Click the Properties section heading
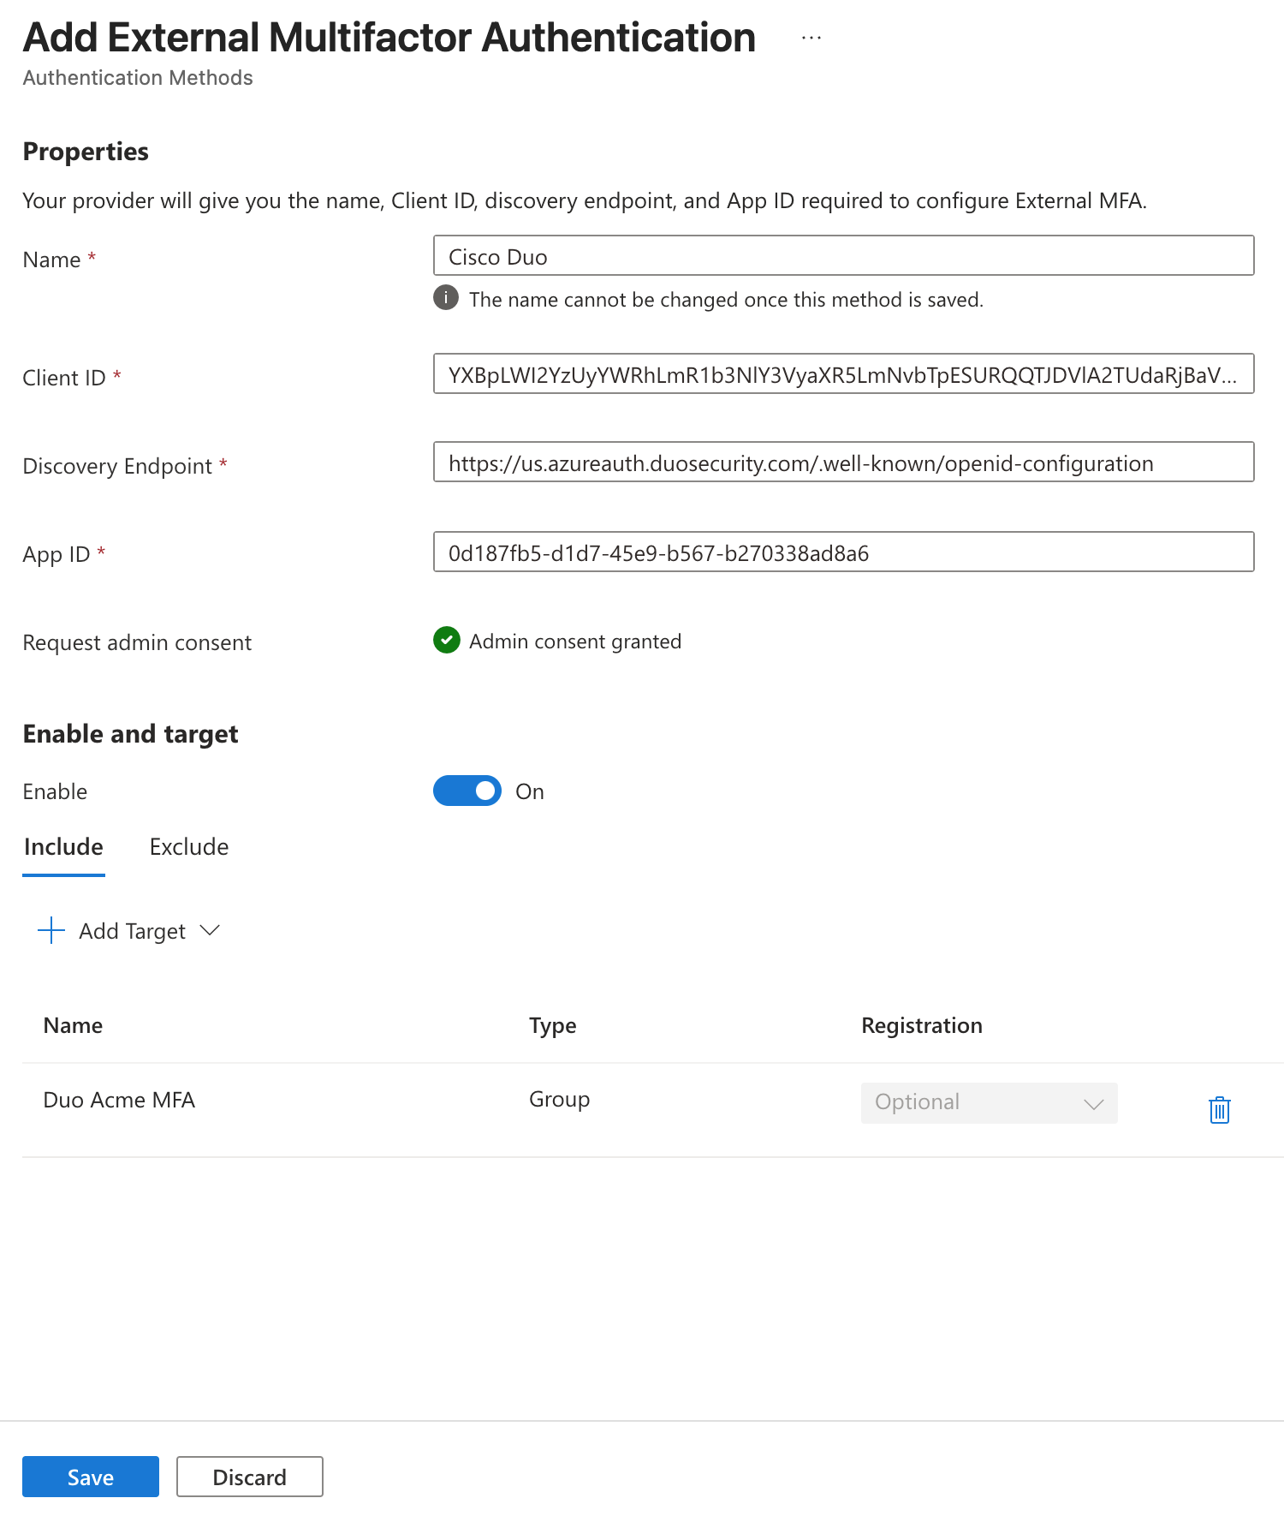 [86, 152]
